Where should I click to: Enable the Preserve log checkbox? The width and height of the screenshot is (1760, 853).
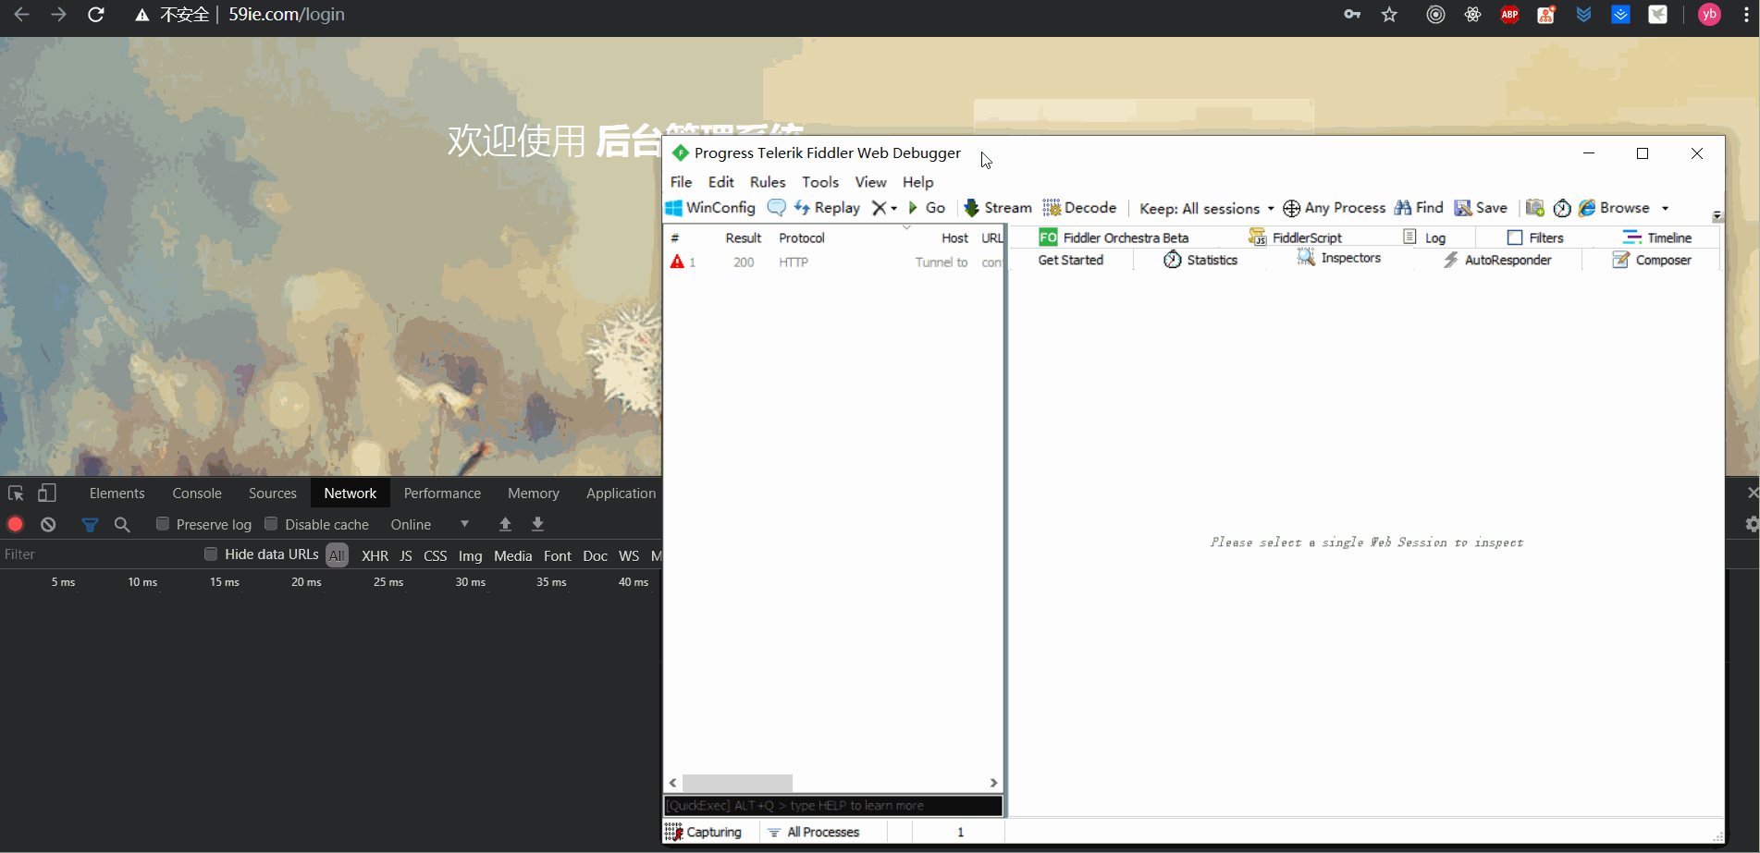point(163,524)
